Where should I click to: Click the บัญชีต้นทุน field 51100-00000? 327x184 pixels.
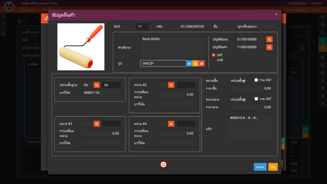pyautogui.click(x=251, y=39)
